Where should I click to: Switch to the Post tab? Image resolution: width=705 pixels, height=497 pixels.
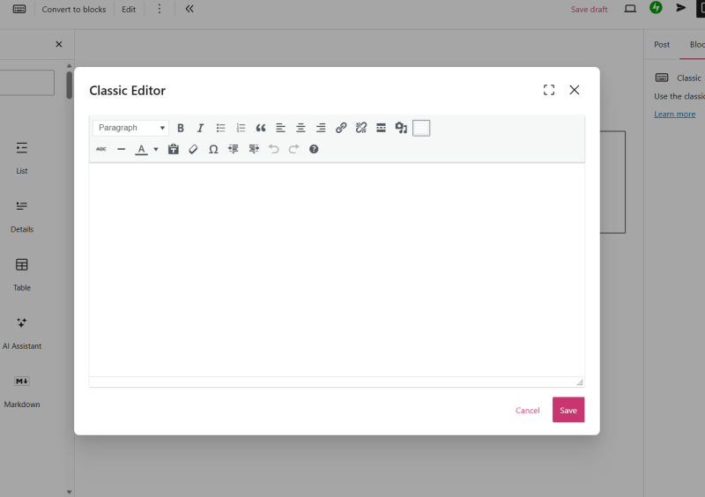tap(662, 45)
